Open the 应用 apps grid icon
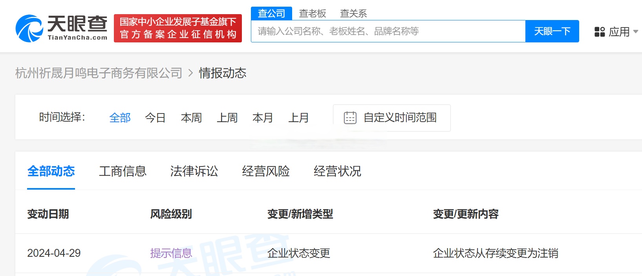This screenshot has height=276, width=642. point(600,32)
